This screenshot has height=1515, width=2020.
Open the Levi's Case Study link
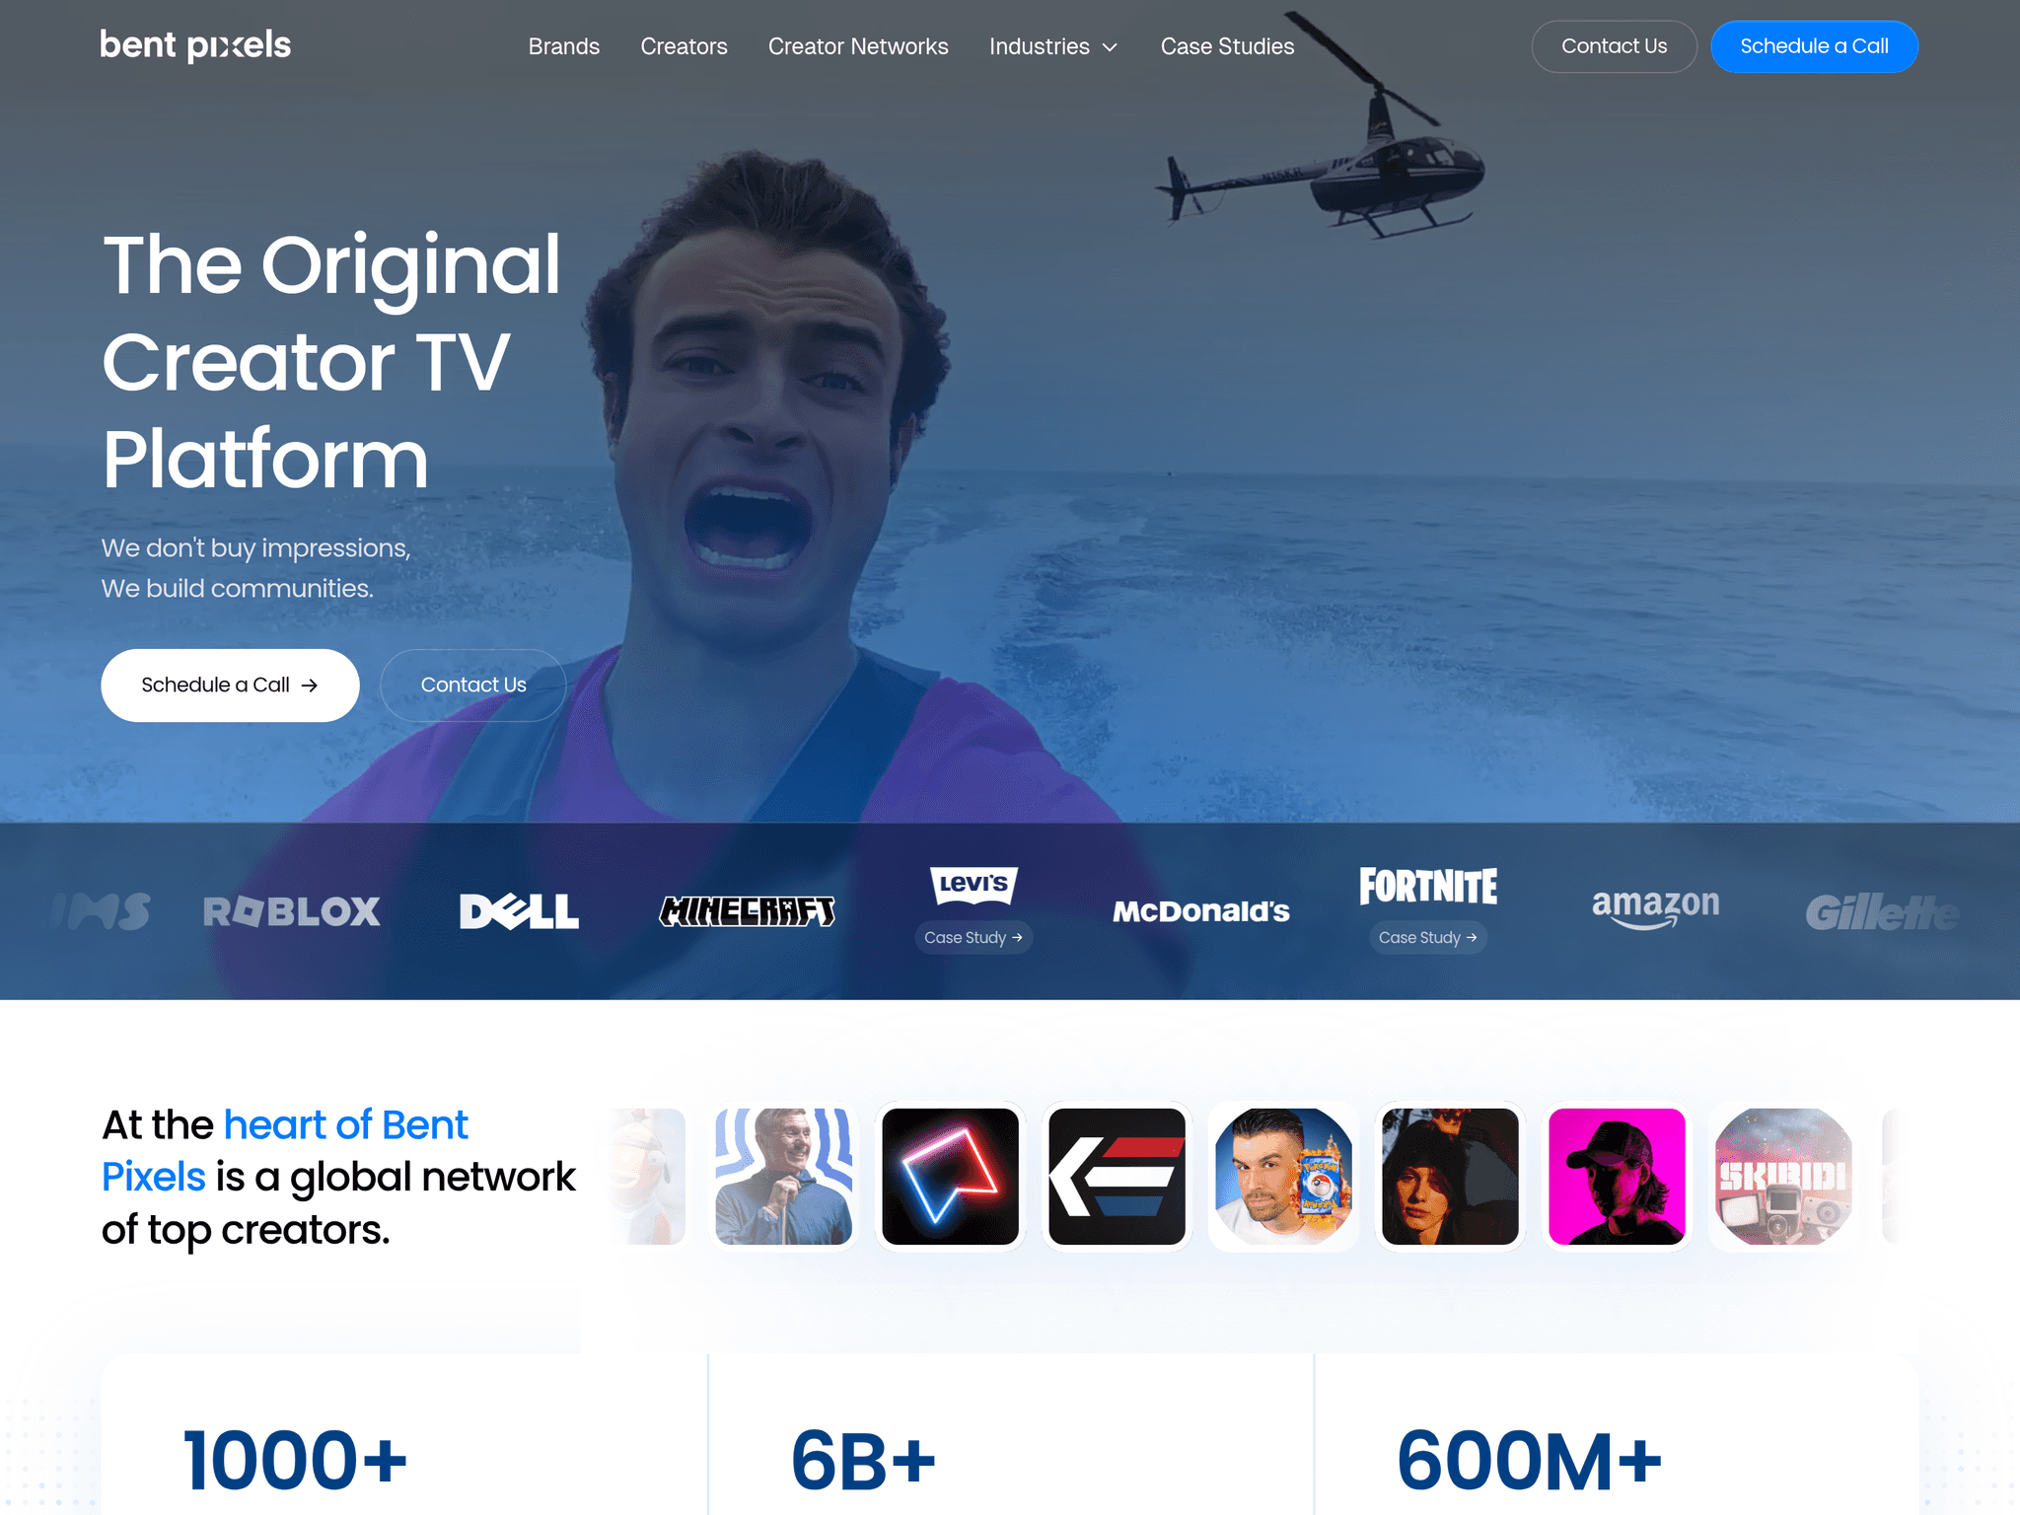pyautogui.click(x=974, y=937)
